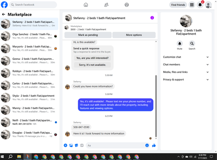
Task: Choose a sticker in the composer
Action: pos(76,145)
